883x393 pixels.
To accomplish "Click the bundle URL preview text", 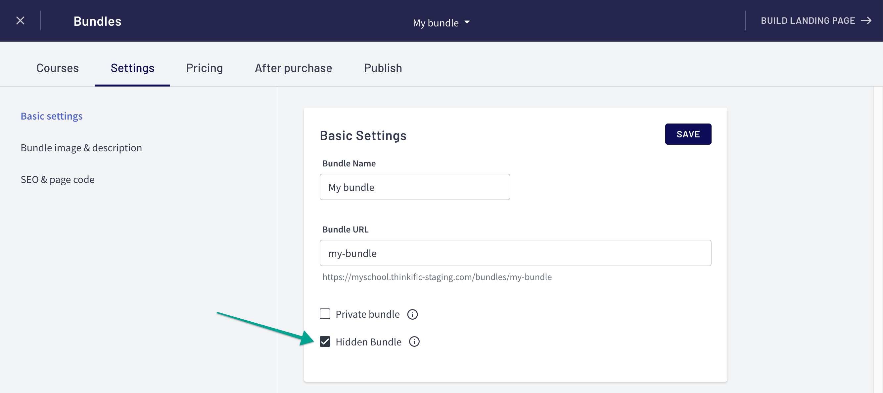I will [437, 277].
